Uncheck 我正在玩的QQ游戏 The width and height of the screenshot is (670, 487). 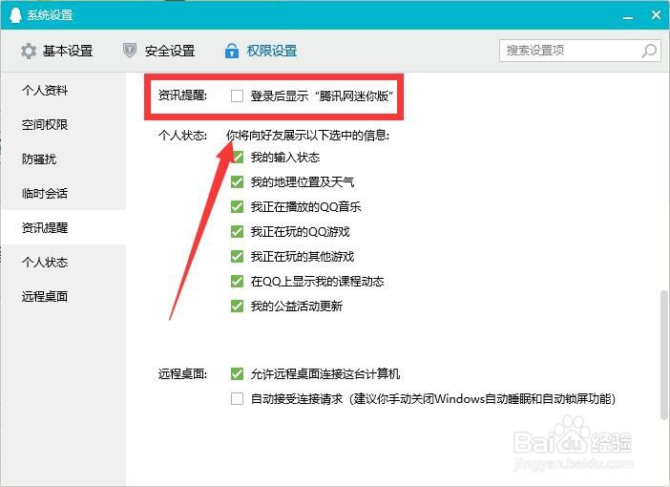(x=237, y=232)
